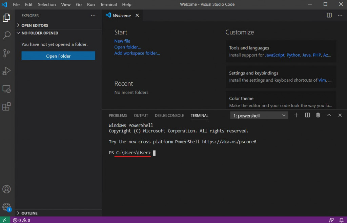Open the Terminal menu
Screen dimensions: 347x223
108,4
